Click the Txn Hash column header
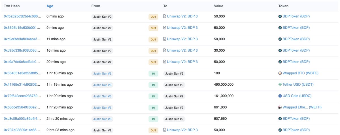This screenshot has width=340, height=135. [12, 6]
